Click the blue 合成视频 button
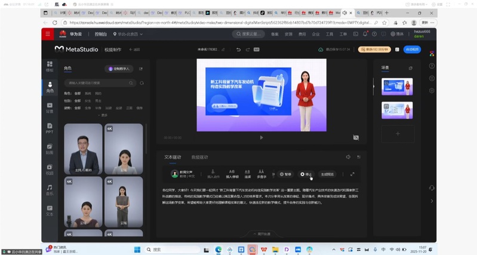Viewport: 477px width, 255px height. (412, 50)
